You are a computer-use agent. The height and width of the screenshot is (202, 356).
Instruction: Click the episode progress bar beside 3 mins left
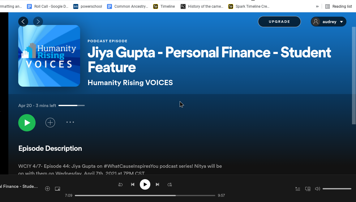click(71, 105)
